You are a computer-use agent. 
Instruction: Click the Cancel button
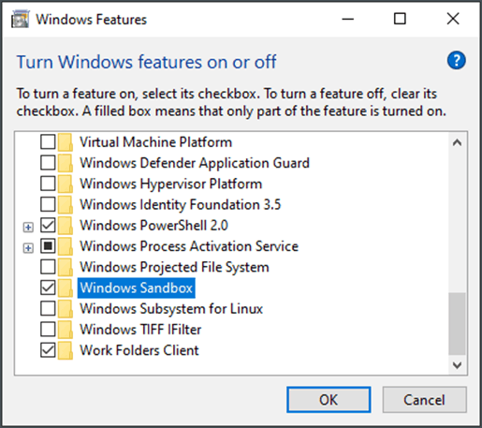(x=424, y=400)
